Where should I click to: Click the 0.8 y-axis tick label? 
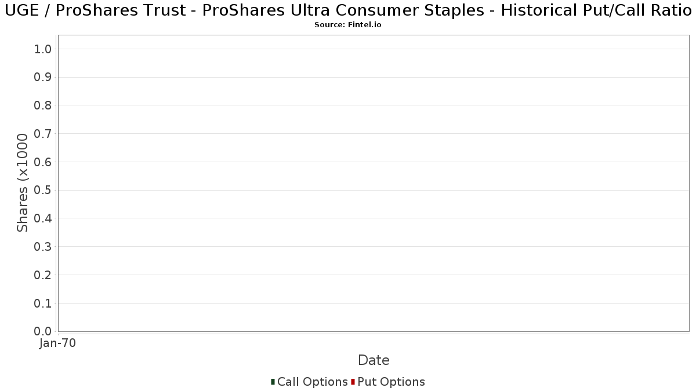click(x=43, y=105)
